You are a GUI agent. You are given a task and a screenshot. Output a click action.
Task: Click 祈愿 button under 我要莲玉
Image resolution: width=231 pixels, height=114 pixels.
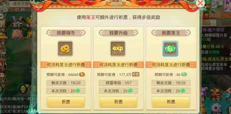point(171,102)
